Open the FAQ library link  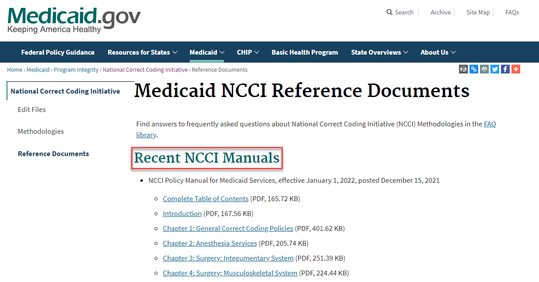point(490,124)
